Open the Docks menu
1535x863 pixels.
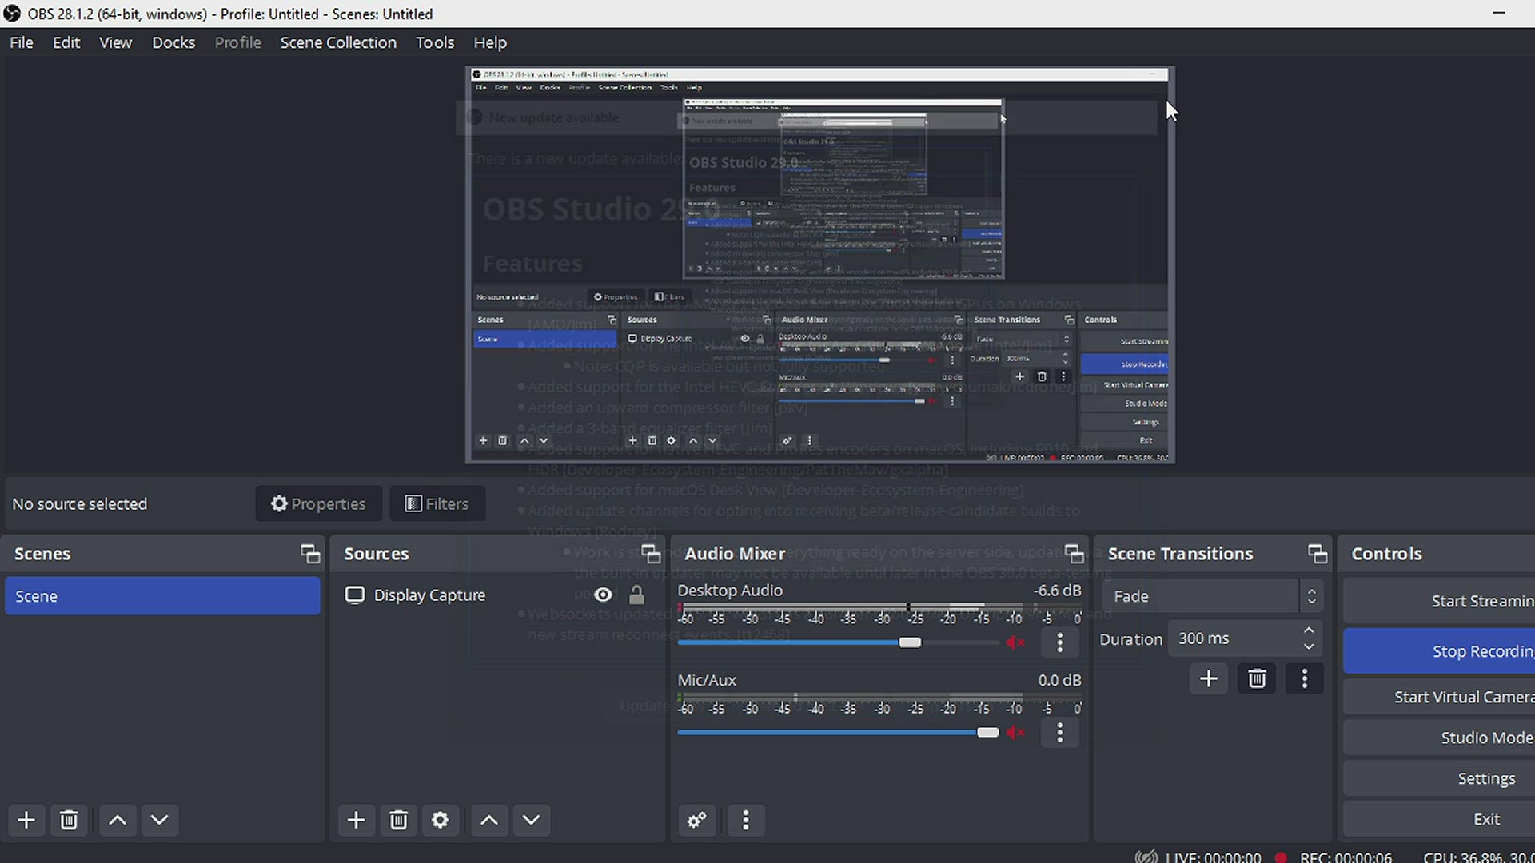[x=173, y=42]
